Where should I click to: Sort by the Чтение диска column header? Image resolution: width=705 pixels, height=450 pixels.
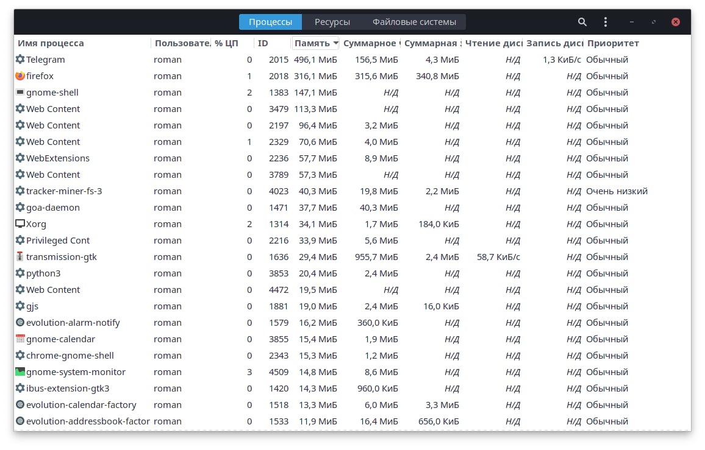pyautogui.click(x=493, y=43)
